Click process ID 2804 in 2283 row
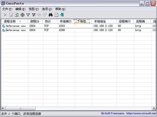The width and height of the screenshot is (157, 117). tap(32, 26)
